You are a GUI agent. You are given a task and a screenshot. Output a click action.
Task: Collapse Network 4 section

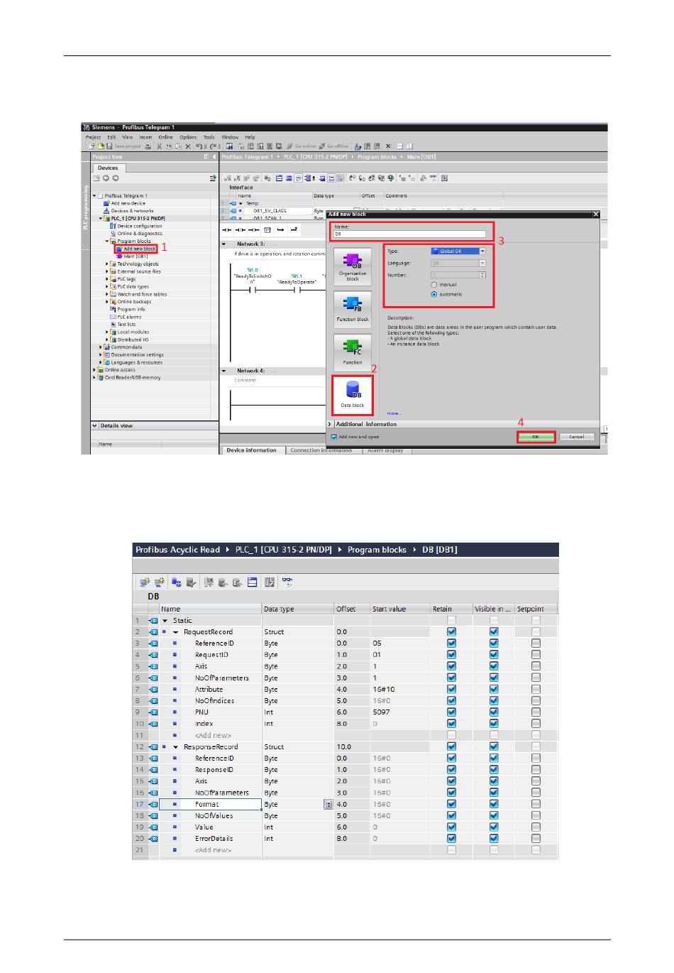pyautogui.click(x=224, y=371)
